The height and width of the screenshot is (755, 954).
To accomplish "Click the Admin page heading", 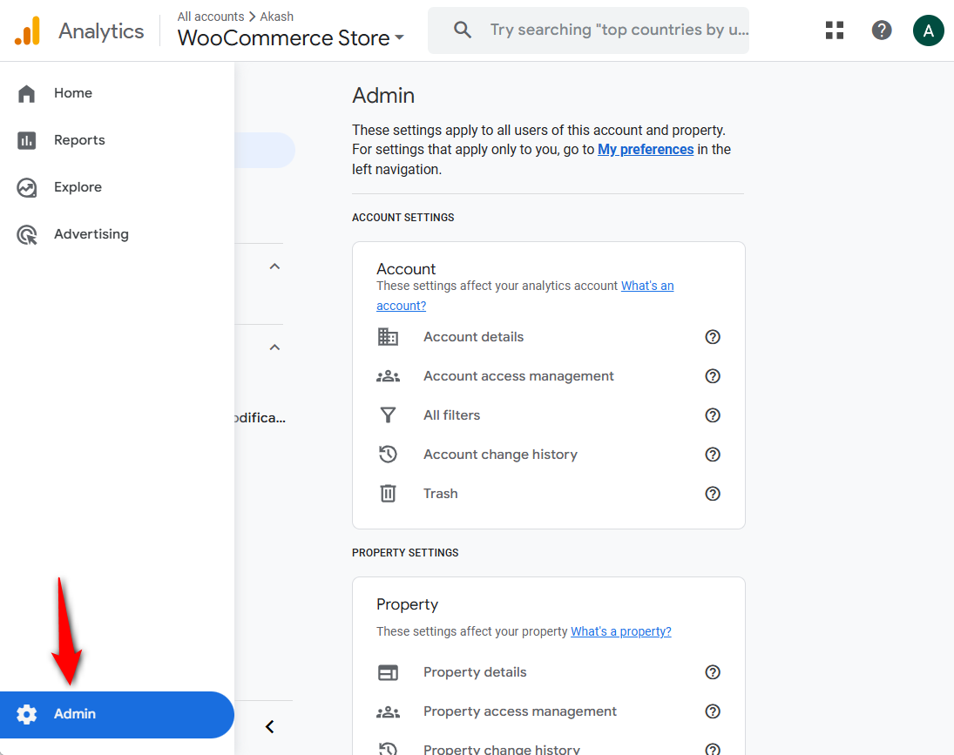I will pyautogui.click(x=383, y=96).
